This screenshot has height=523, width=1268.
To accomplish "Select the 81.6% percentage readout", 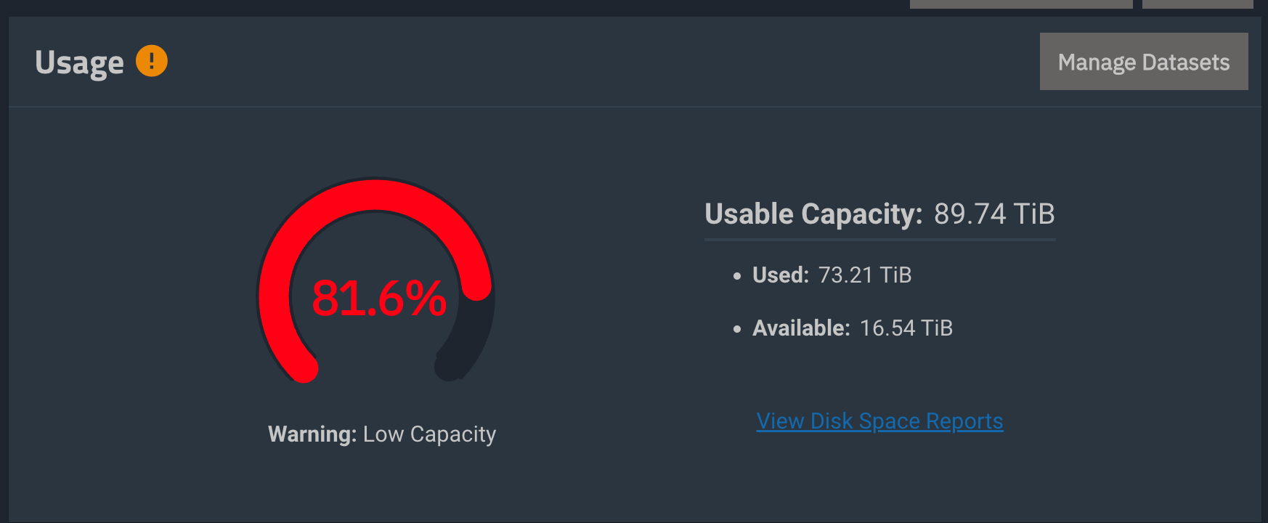I will click(378, 298).
